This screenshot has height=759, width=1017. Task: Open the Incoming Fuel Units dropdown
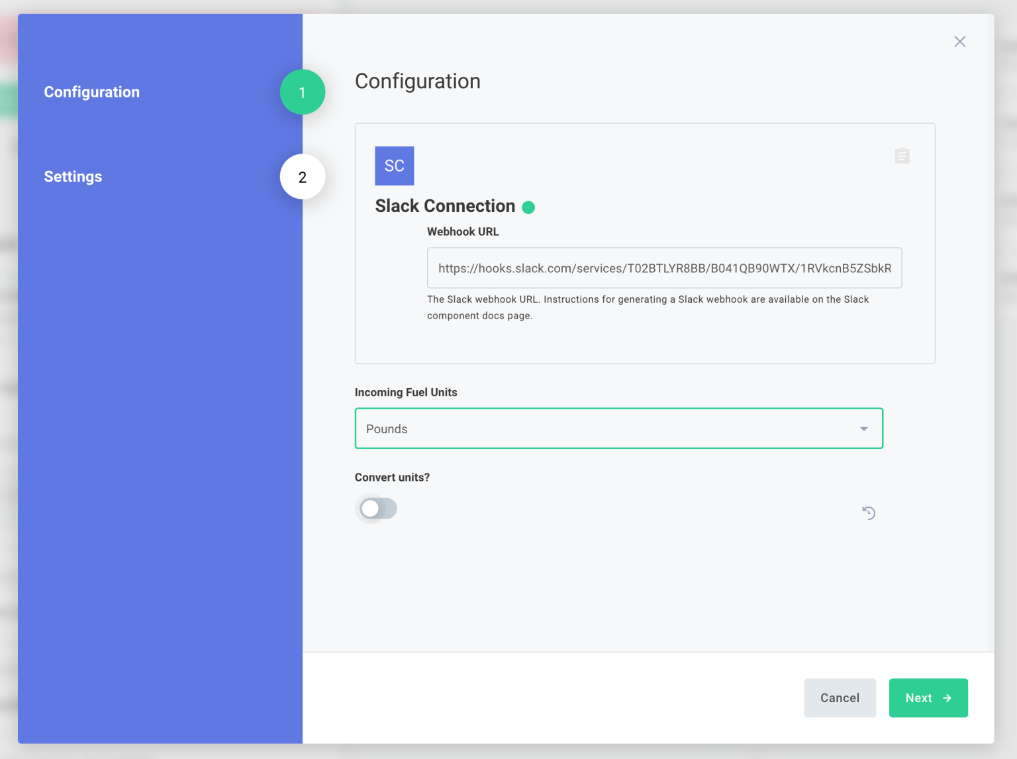tap(619, 429)
